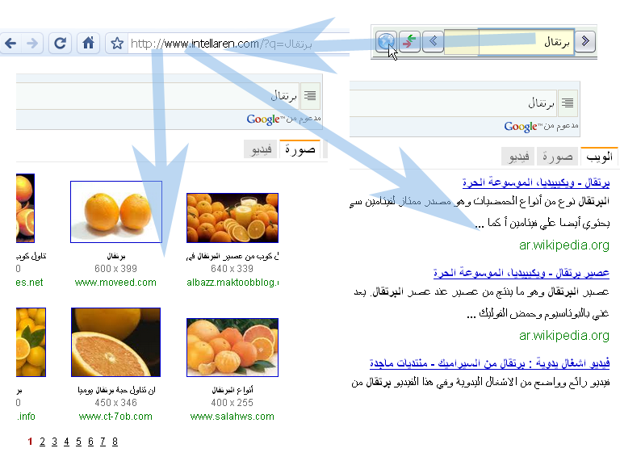Open فيديو اشغال يدوية برتقال result link
This screenshot has height=465, width=620.
tap(489, 363)
